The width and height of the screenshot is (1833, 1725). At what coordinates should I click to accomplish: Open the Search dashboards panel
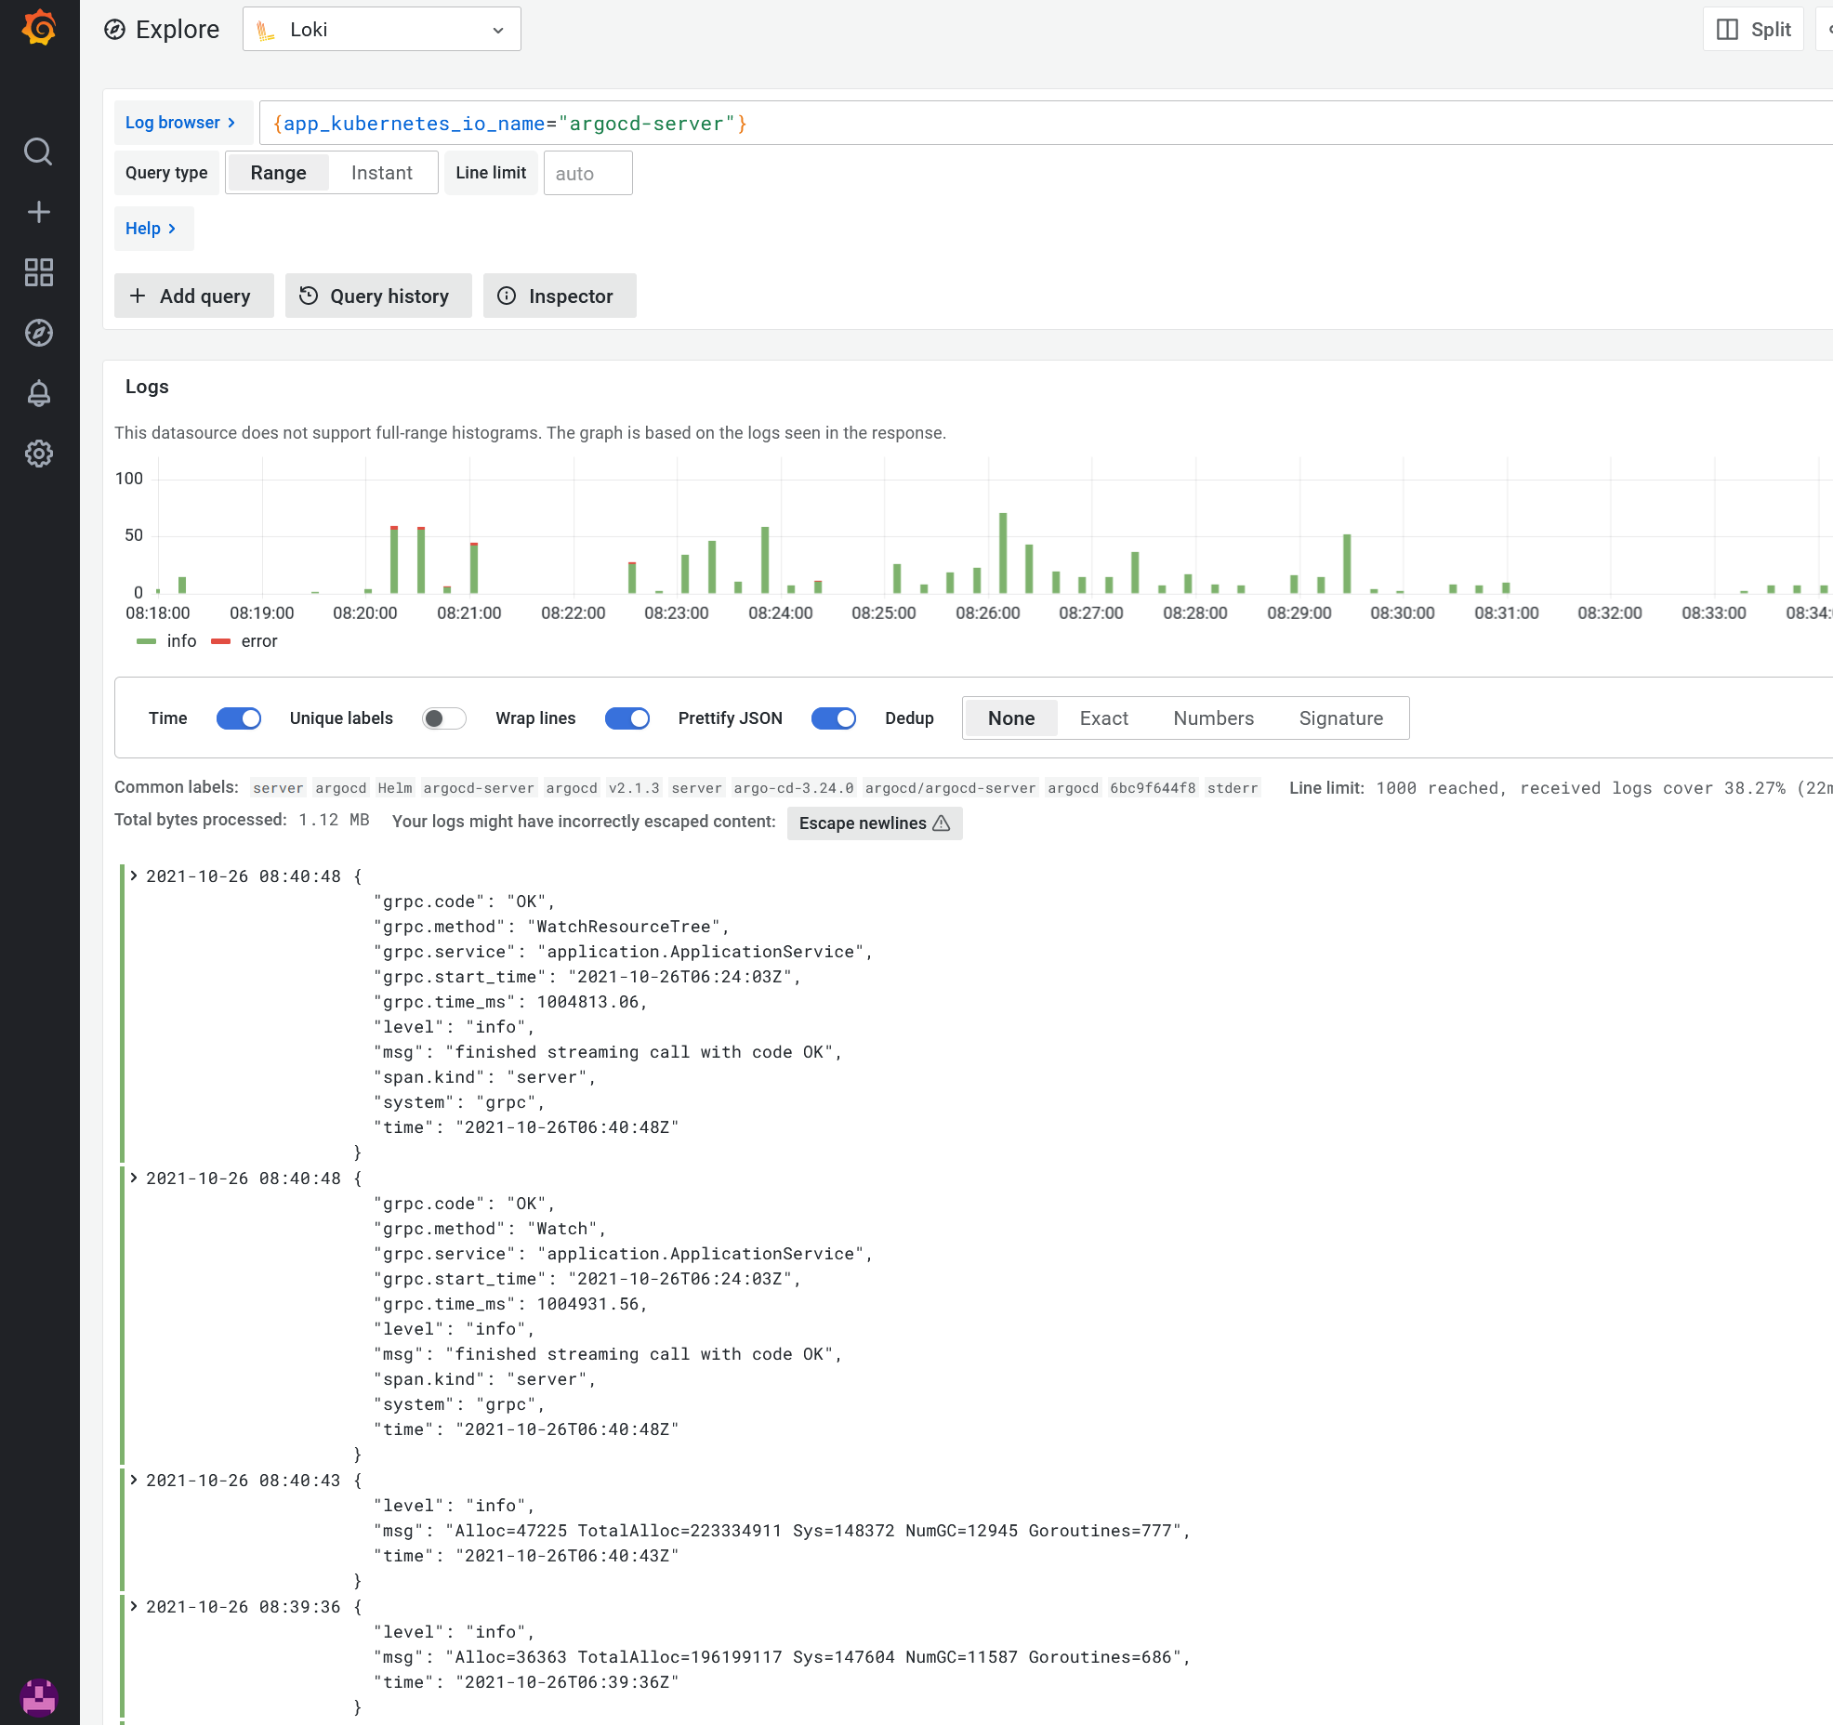click(x=39, y=151)
